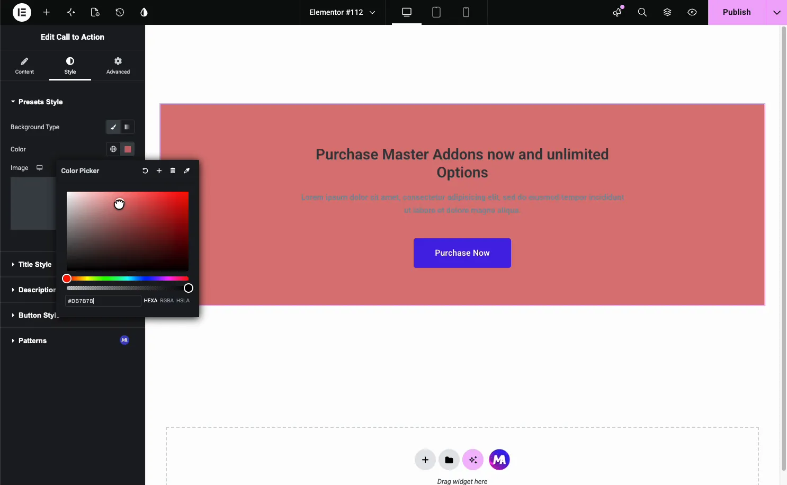Image resolution: width=787 pixels, height=485 pixels.
Task: Click the opacity alpha slider
Action: pos(128,288)
